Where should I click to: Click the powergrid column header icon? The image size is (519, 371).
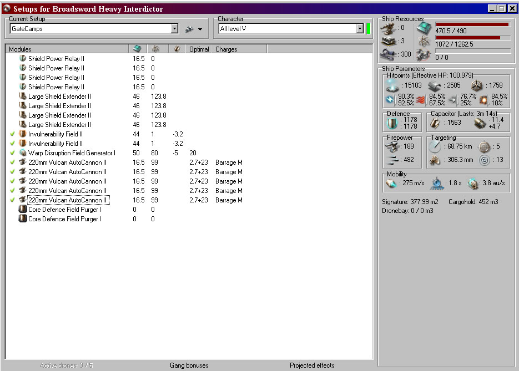tap(155, 49)
